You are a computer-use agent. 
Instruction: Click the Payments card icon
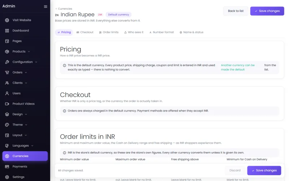point(7,167)
